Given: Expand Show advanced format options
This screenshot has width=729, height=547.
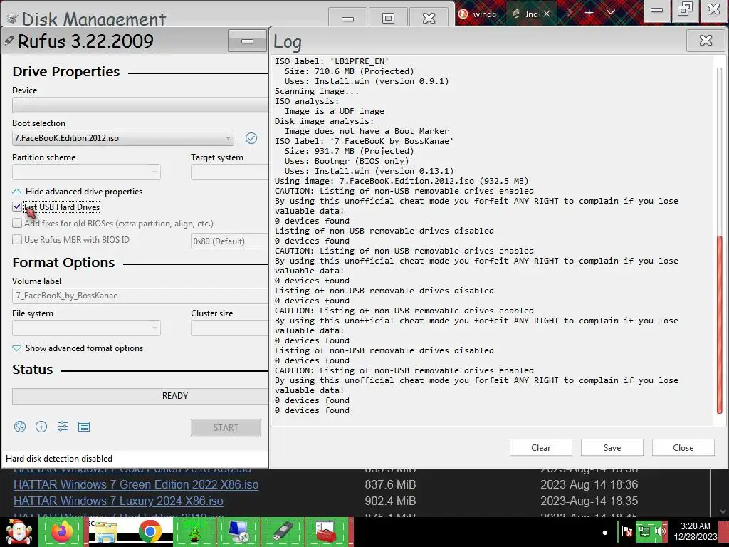Looking at the screenshot, I should [78, 348].
